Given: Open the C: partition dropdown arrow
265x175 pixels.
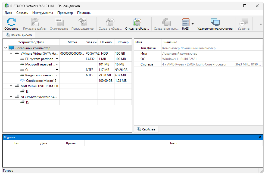Looking at the screenshot, I should pyautogui.click(x=57, y=70).
